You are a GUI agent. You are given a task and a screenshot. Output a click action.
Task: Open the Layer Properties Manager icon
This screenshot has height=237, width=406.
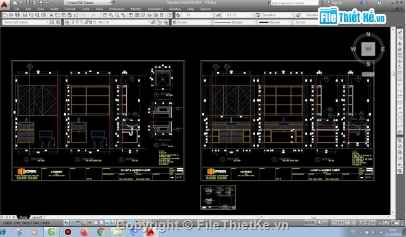67,22
